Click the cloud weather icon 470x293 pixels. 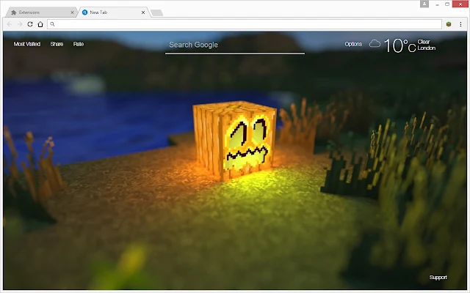click(375, 44)
